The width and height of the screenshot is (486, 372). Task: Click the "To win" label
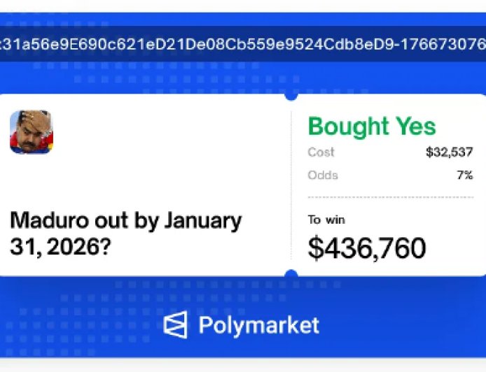click(x=326, y=220)
